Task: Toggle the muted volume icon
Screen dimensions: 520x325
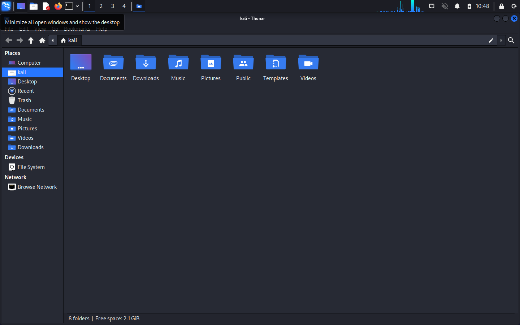Action: pos(445,6)
